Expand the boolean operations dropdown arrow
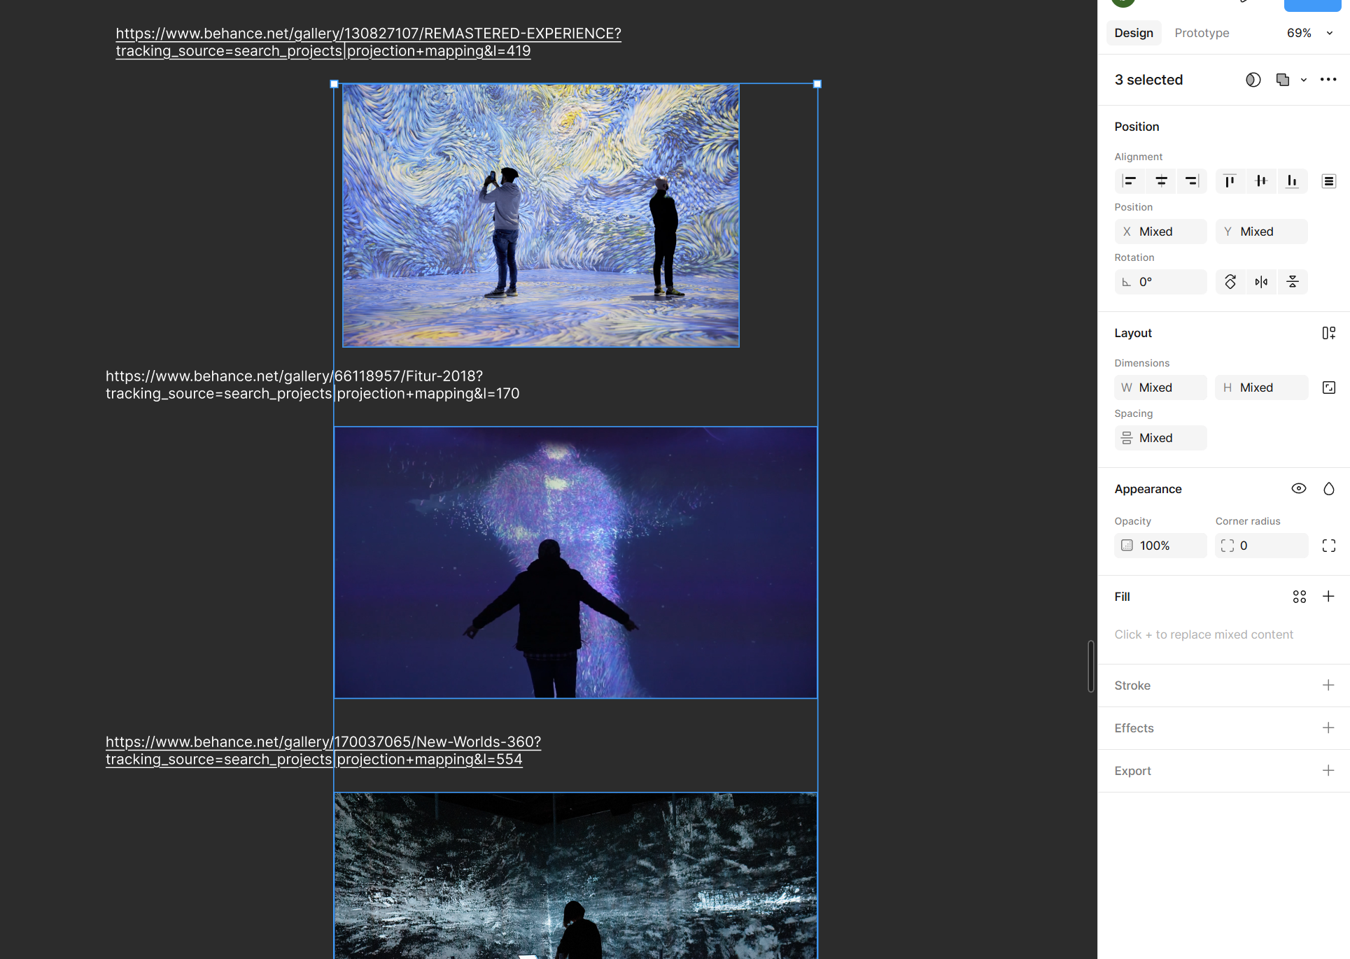 (1304, 80)
